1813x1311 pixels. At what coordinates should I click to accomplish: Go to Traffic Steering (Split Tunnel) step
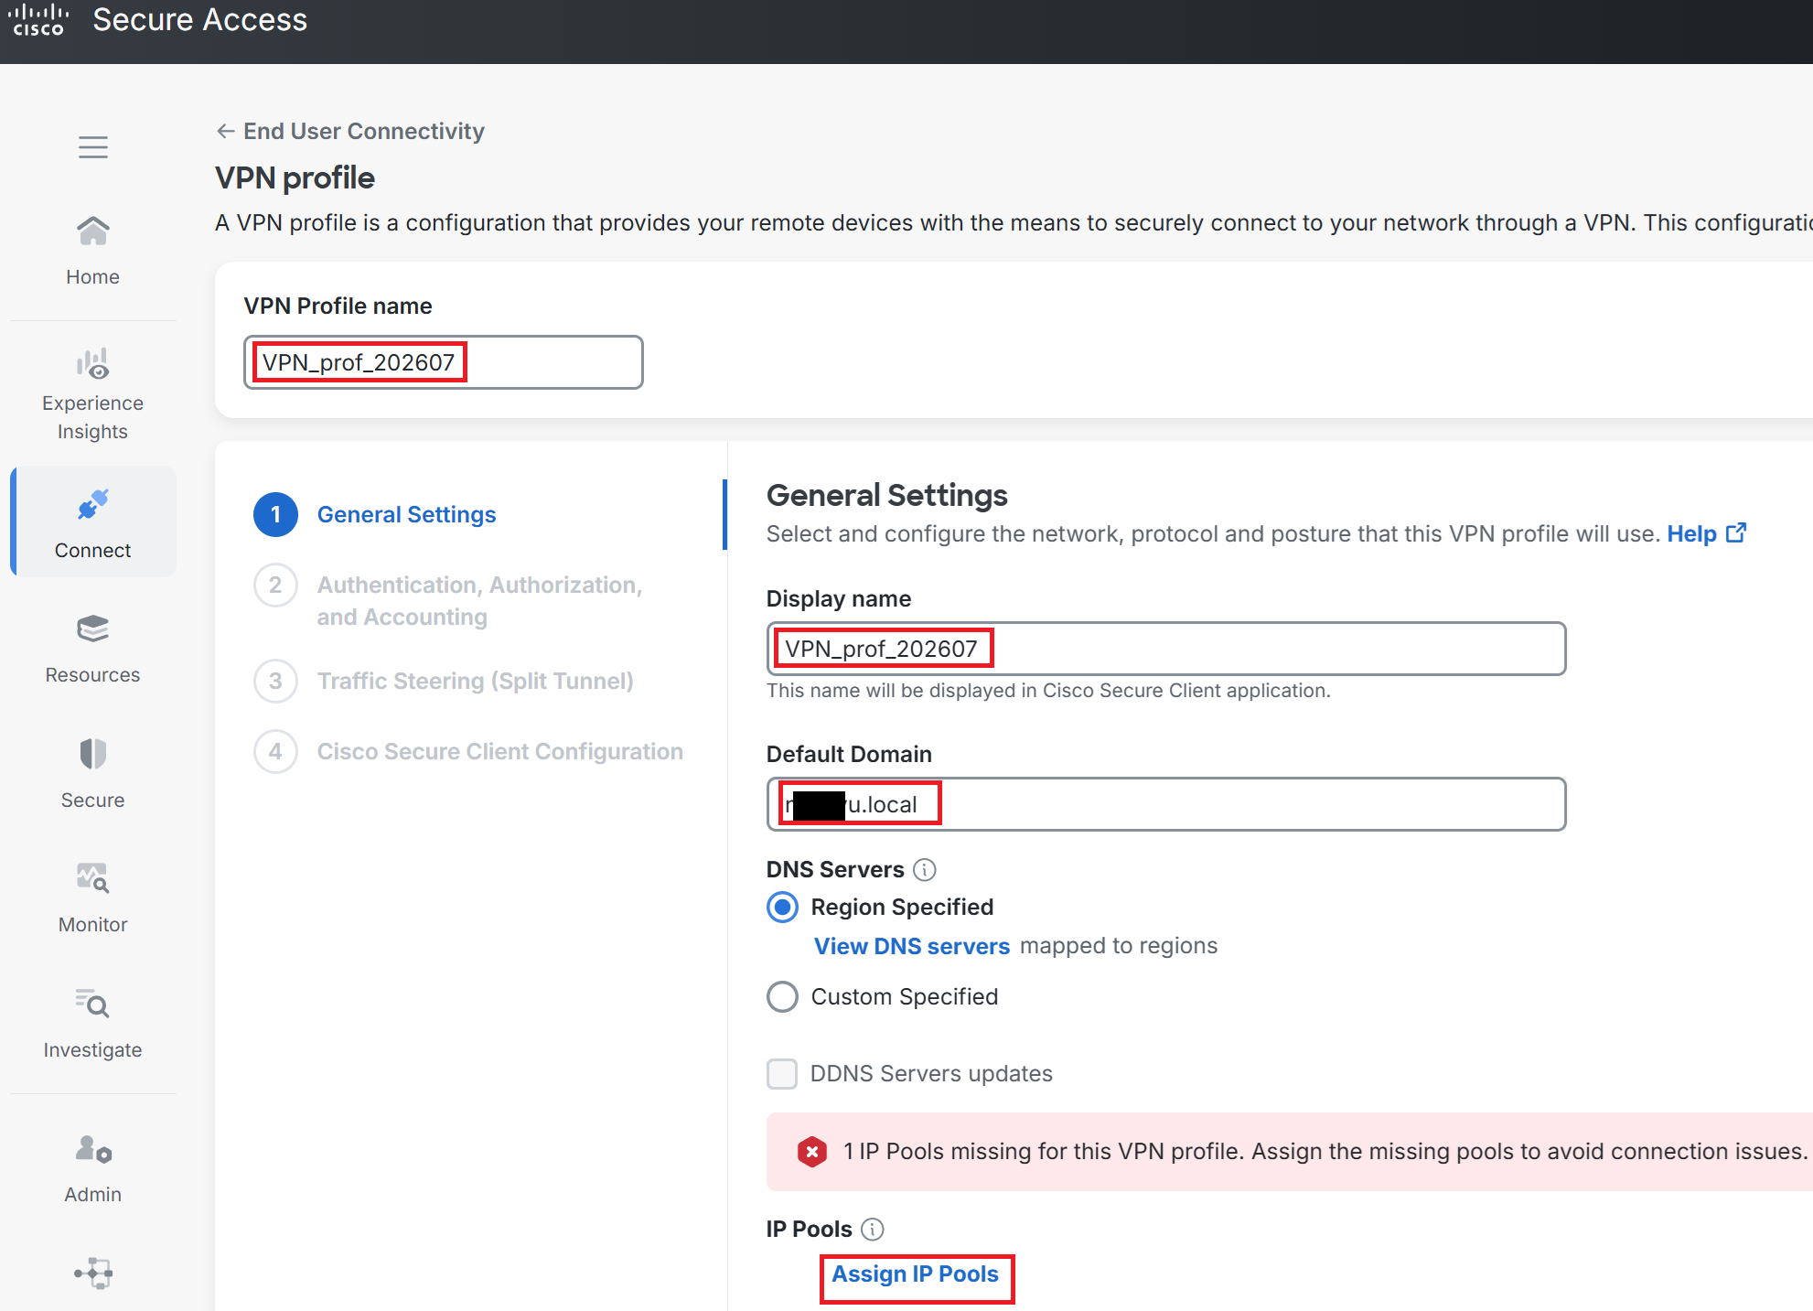click(x=475, y=682)
